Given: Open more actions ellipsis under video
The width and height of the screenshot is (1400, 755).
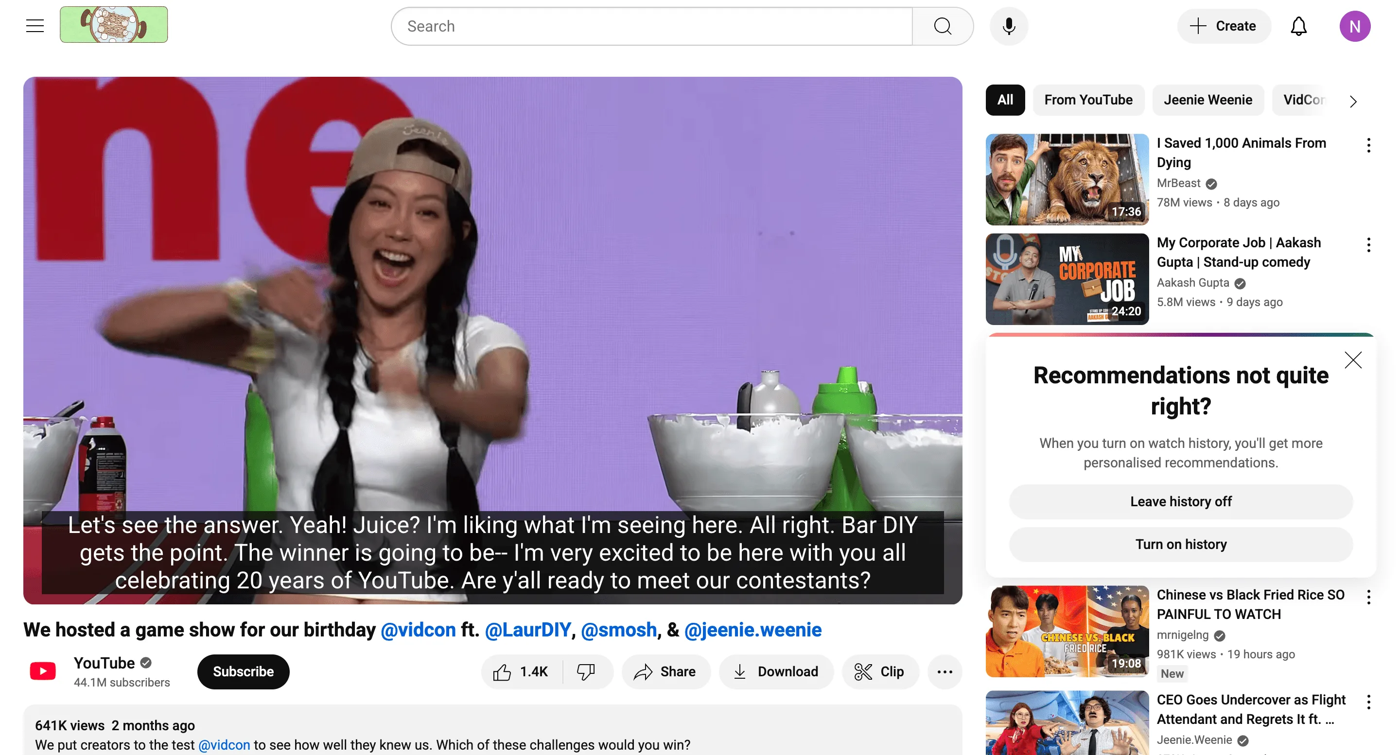Looking at the screenshot, I should tap(944, 671).
